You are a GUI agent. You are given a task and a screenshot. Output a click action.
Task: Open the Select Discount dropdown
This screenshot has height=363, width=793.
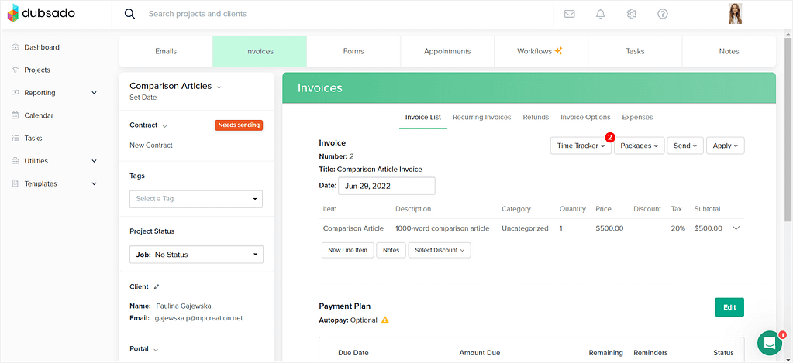[440, 250]
